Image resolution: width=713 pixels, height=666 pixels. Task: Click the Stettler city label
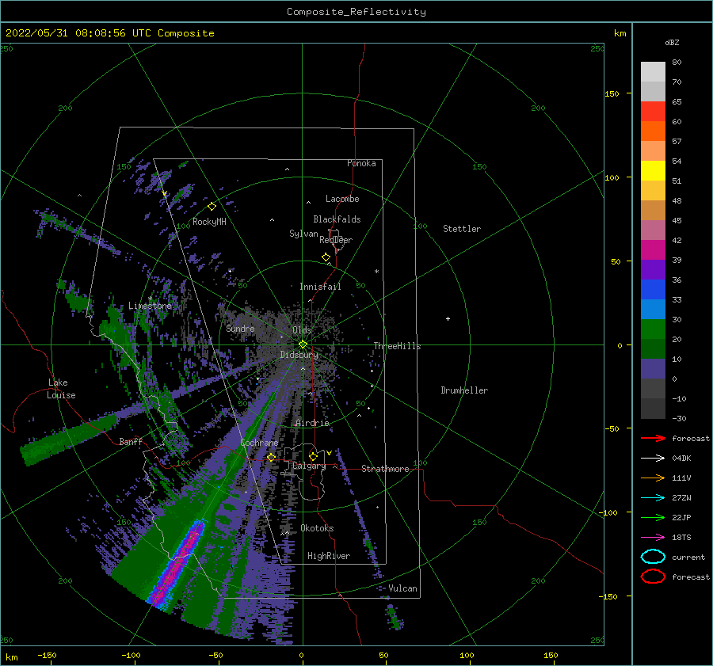(x=462, y=229)
